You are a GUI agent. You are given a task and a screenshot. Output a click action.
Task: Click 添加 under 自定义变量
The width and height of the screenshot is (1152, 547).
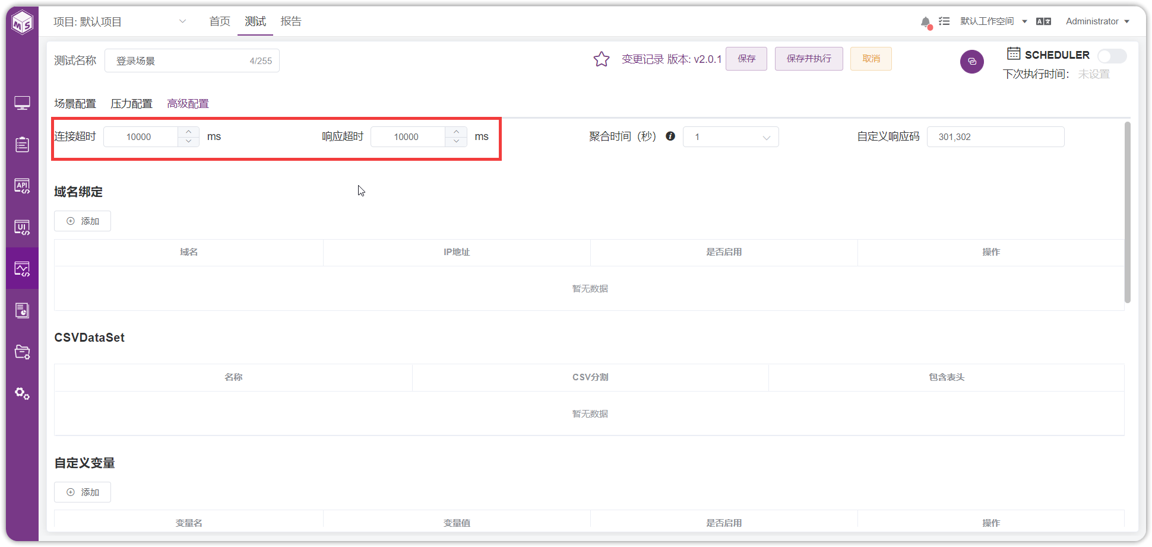pos(83,492)
